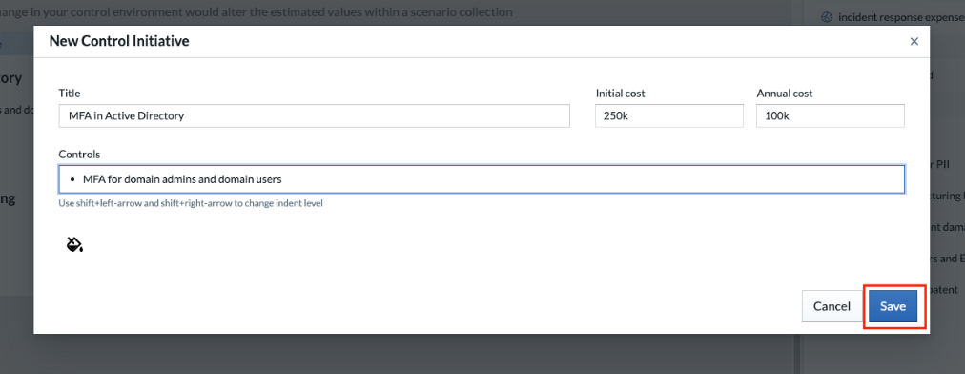The width and height of the screenshot is (965, 374).
Task: Click the Title input field
Action: 314,115
